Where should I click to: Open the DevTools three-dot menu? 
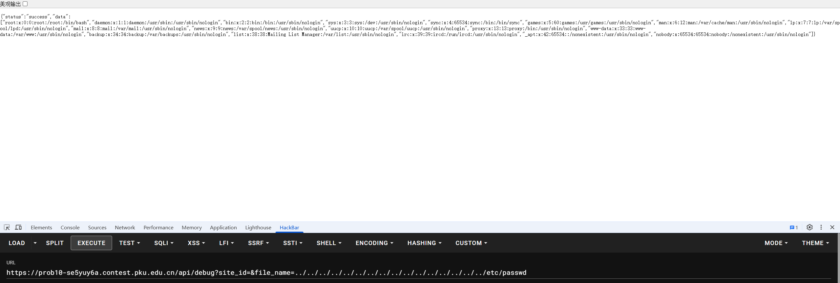click(821, 227)
